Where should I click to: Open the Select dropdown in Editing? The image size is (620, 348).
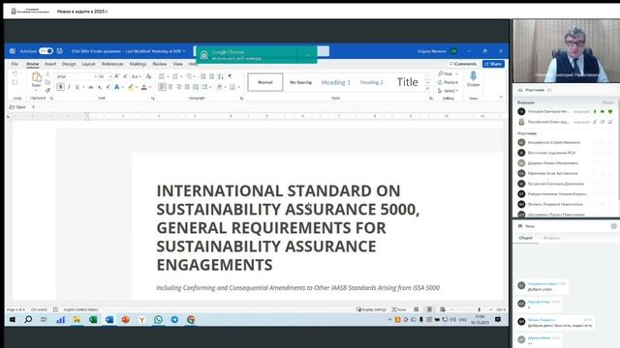pyautogui.click(x=448, y=90)
